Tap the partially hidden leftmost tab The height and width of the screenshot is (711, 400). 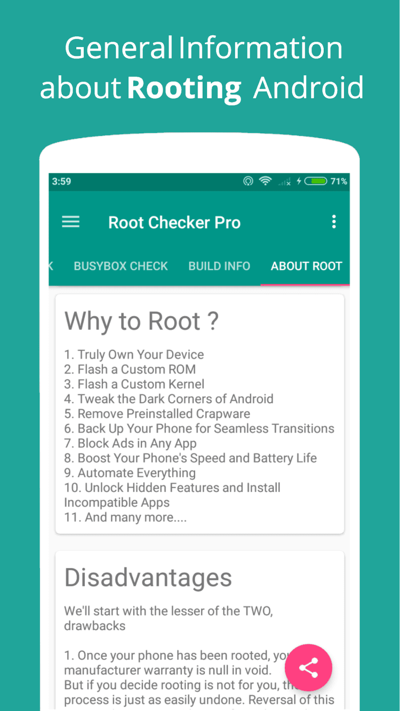[51, 266]
